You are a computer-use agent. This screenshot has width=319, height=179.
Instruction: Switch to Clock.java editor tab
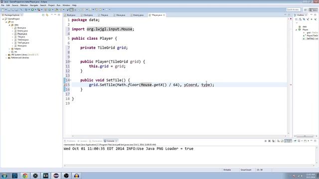pyautogui.click(x=87, y=15)
